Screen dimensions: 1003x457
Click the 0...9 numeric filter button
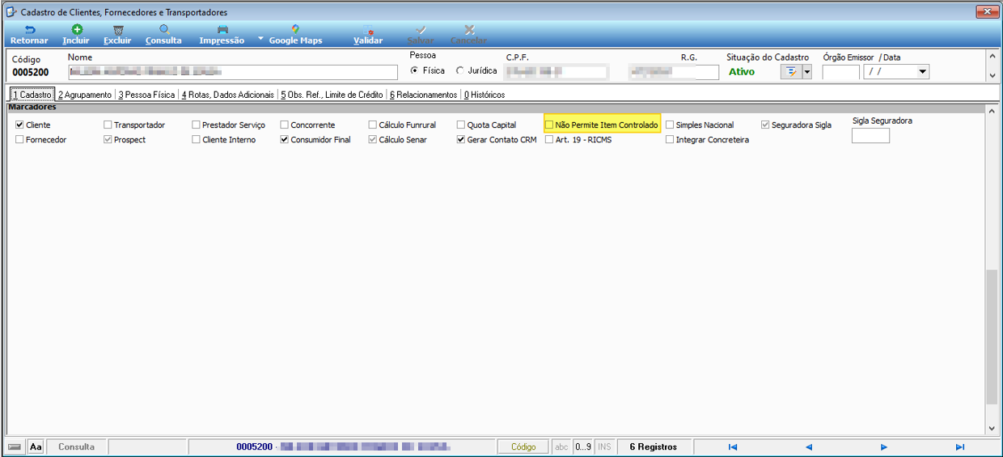pos(583,446)
